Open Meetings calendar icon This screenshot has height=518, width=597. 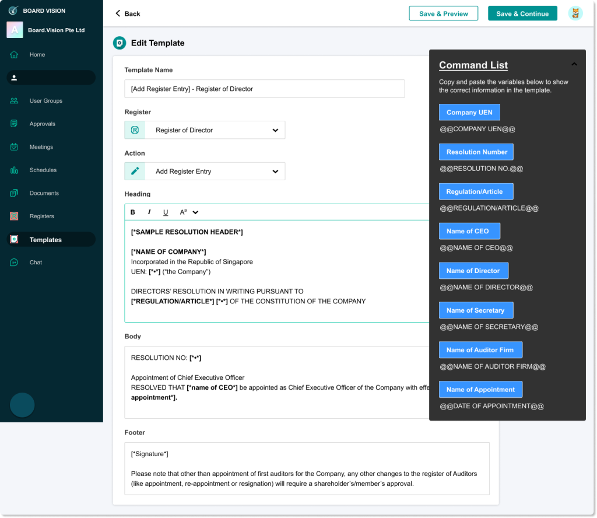click(x=14, y=147)
